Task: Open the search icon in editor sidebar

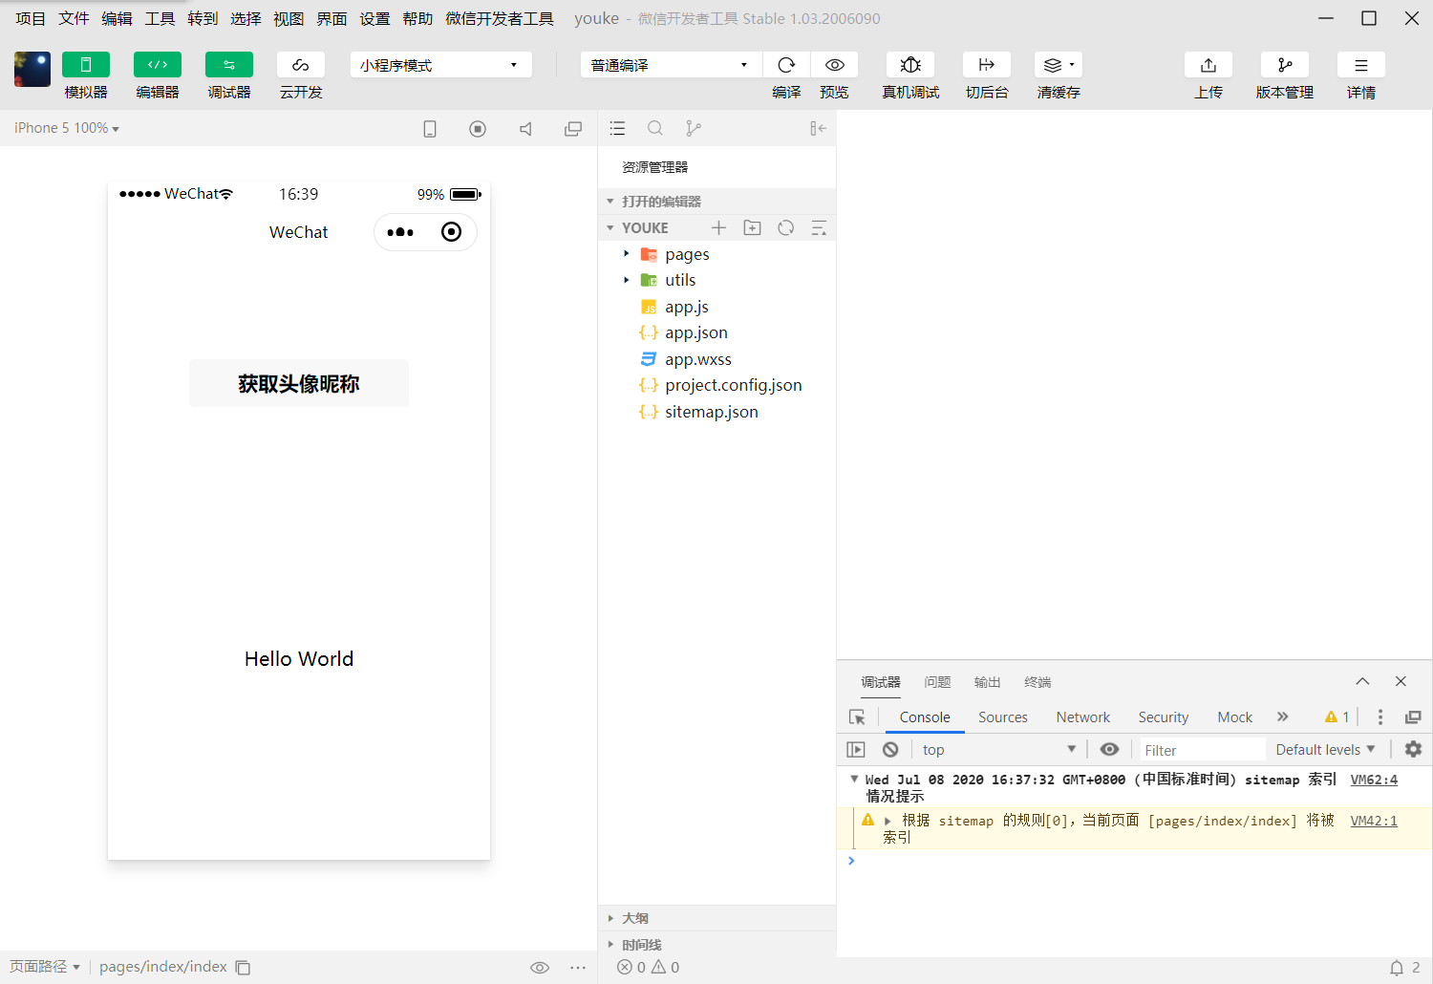Action: [655, 128]
